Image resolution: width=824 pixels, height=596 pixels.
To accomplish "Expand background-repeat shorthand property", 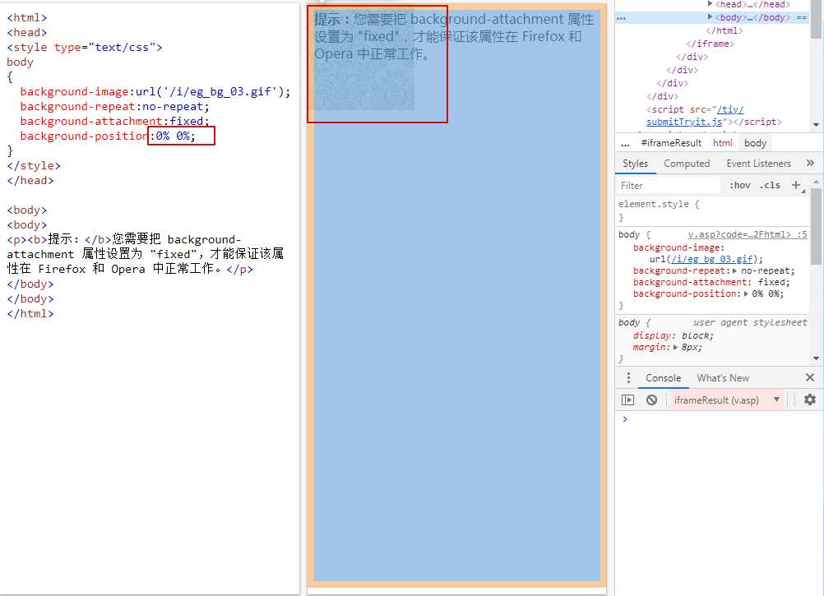I will (734, 271).
